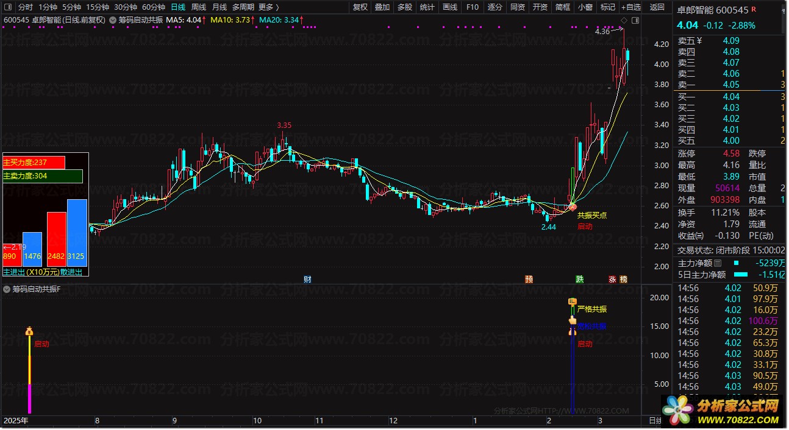Select the 日线 daily tab
This screenshot has height=430, width=789.
(x=178, y=7)
